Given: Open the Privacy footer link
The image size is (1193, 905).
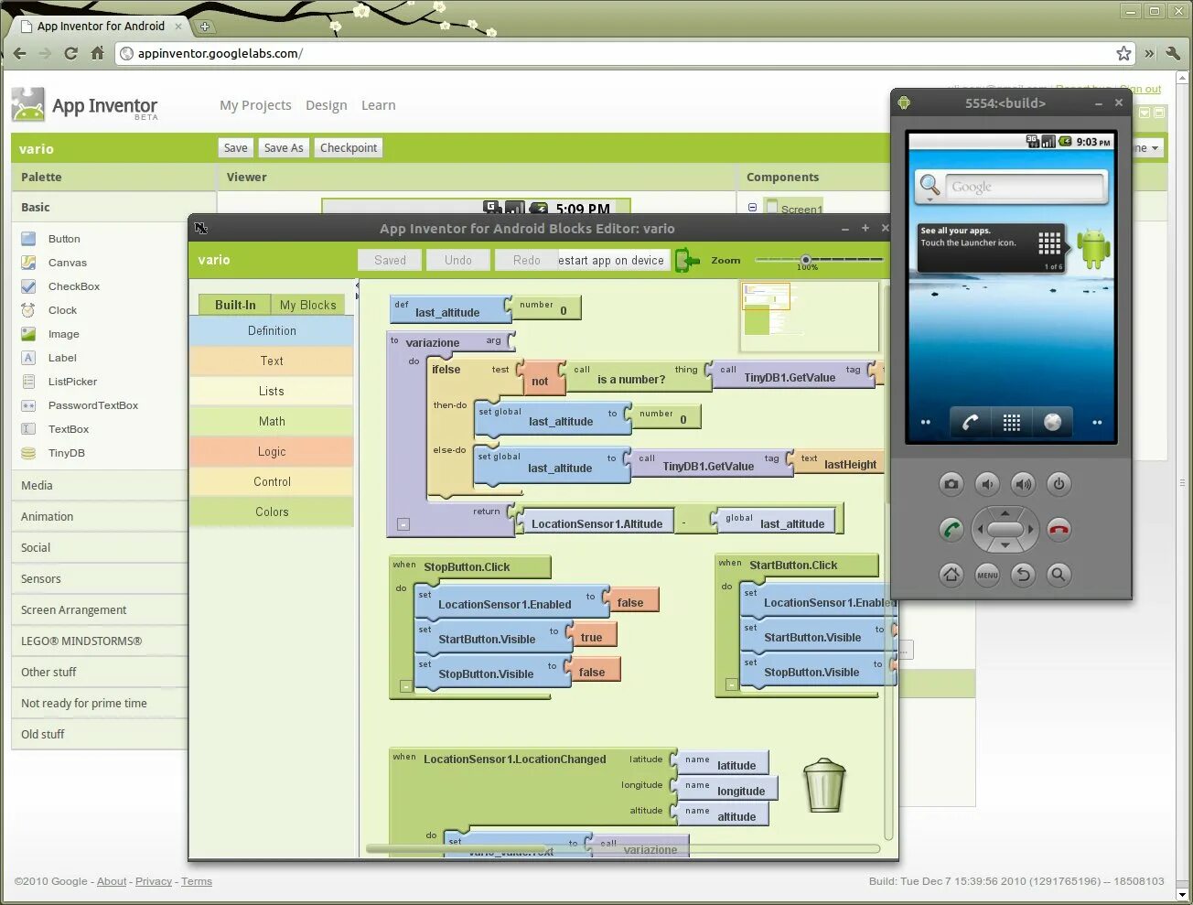Looking at the screenshot, I should [x=154, y=881].
